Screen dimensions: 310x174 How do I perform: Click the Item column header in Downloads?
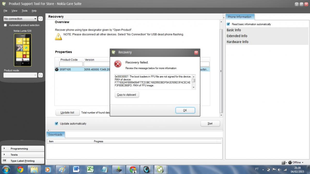click(x=70, y=141)
